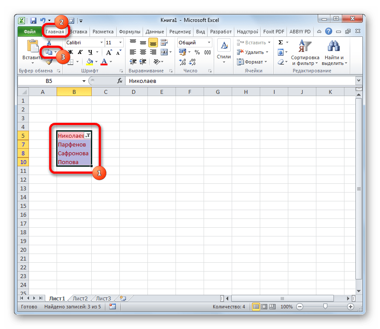This screenshot has height=329, width=380.
Task: Toggle bold Ж formatting
Action: (x=71, y=52)
